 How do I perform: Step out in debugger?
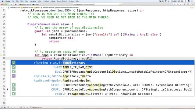pos(18,107)
